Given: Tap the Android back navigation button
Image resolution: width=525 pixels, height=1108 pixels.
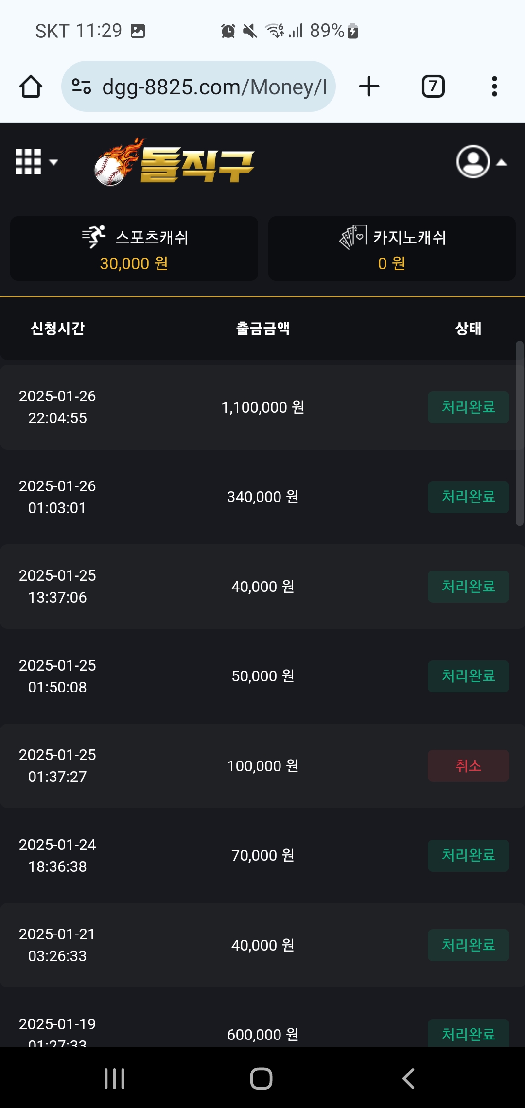Looking at the screenshot, I should [x=409, y=1078].
